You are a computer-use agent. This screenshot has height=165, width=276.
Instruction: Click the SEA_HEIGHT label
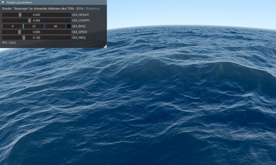81,15
